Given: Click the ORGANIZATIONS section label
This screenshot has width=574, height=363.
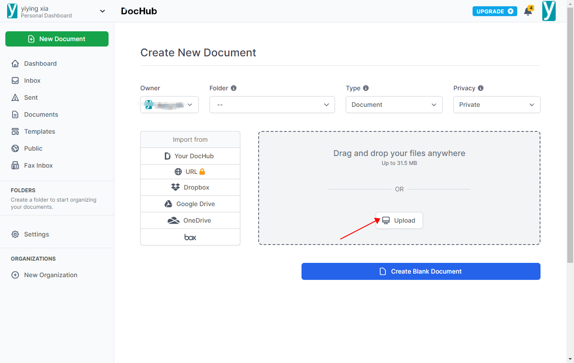Looking at the screenshot, I should tap(34, 259).
